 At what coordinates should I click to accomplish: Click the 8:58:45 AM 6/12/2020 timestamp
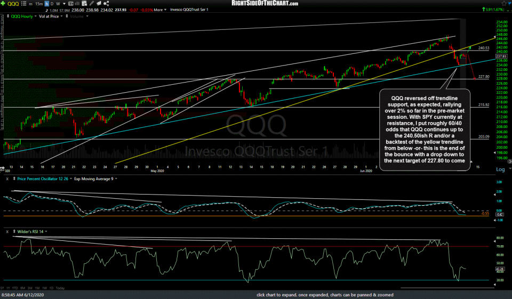pos(22,295)
